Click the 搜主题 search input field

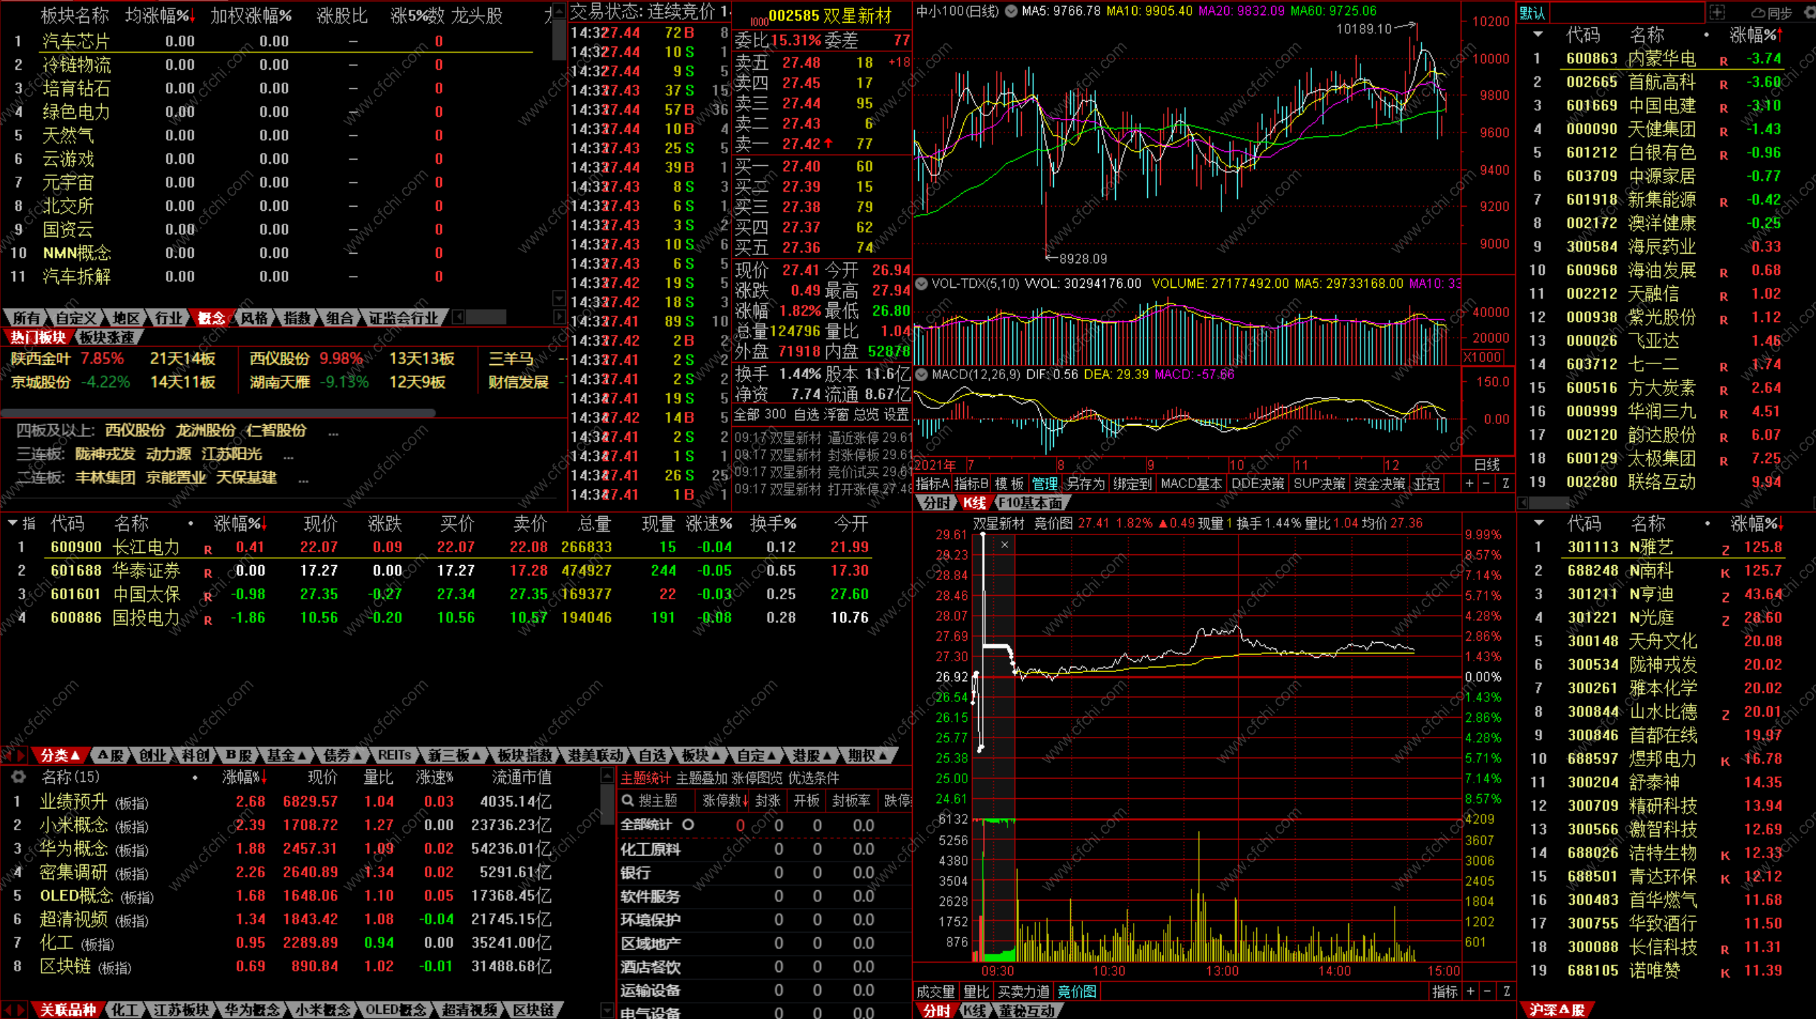(x=658, y=801)
